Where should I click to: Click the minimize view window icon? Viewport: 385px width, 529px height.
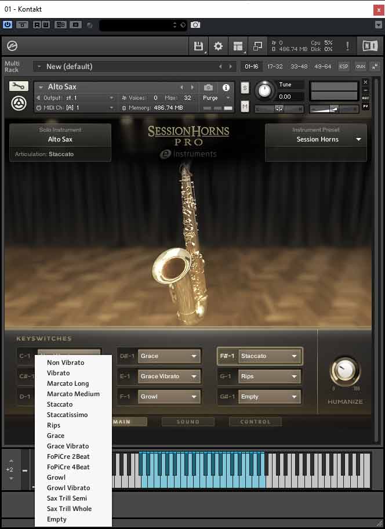pos(257,46)
